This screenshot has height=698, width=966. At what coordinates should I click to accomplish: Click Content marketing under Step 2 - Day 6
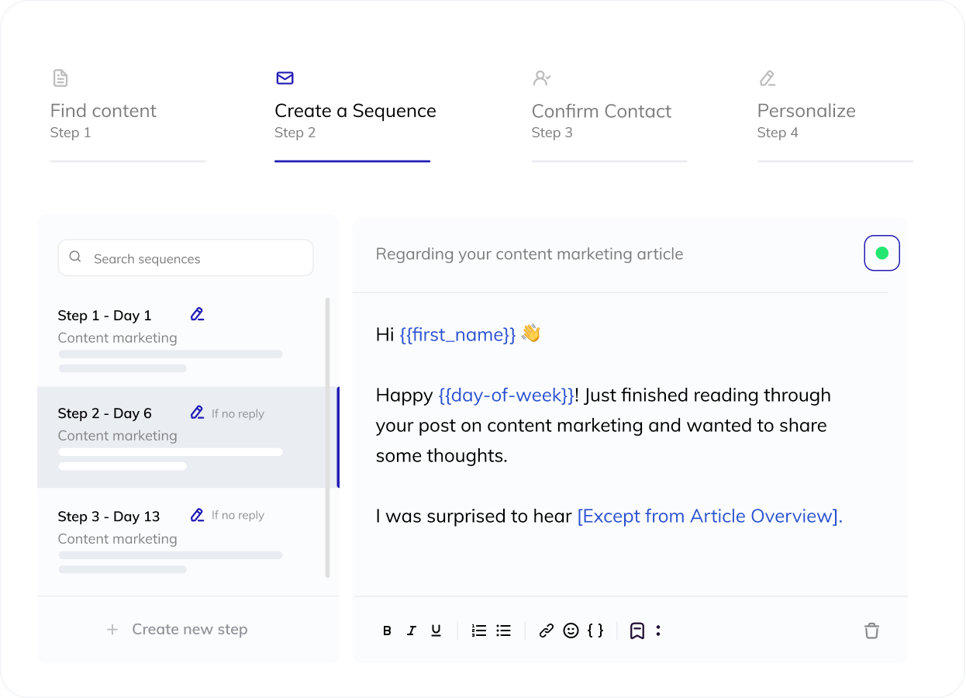118,436
